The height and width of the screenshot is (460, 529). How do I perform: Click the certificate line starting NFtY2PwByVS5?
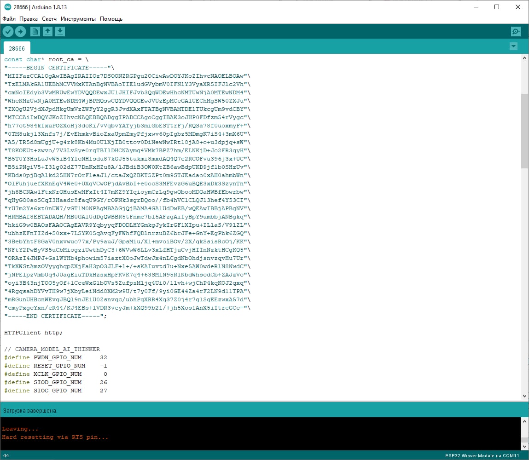(x=127, y=250)
